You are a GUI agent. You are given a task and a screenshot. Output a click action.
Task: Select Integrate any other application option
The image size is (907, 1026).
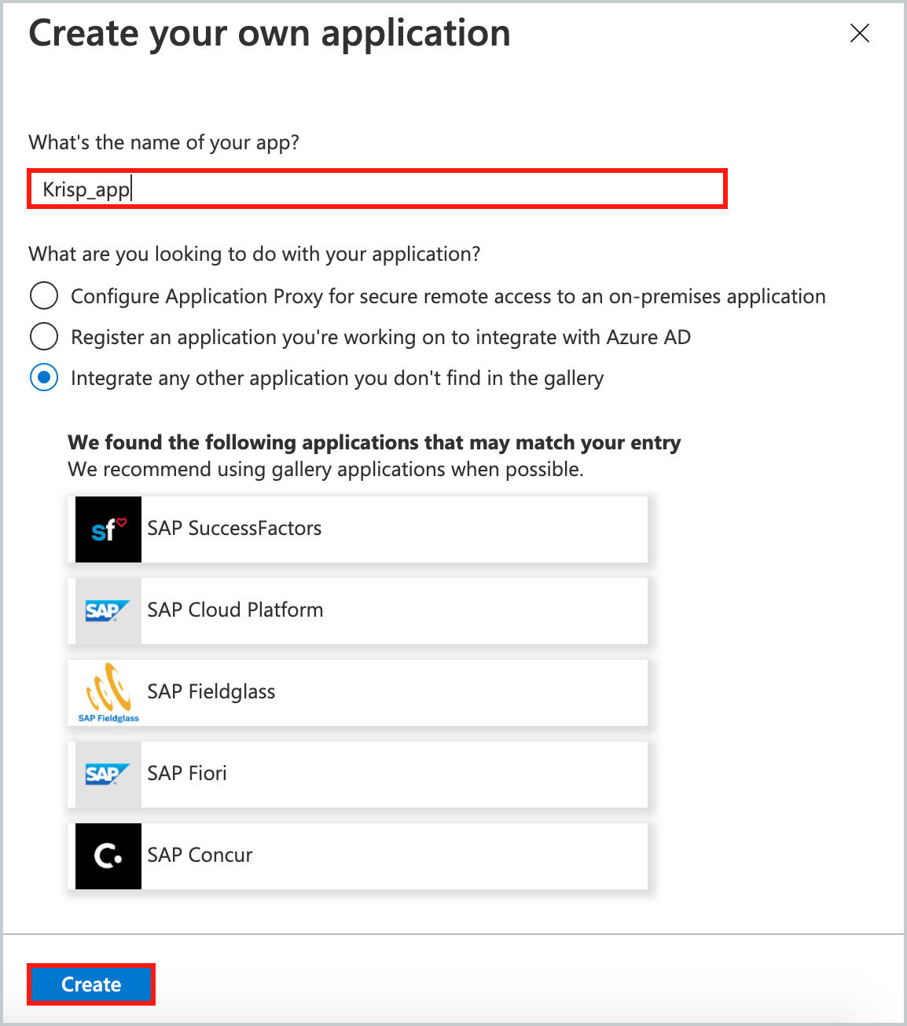(44, 377)
